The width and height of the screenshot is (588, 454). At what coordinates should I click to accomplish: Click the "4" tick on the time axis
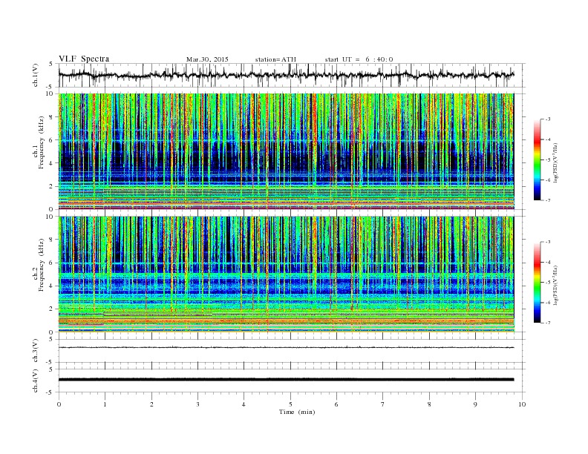click(x=244, y=404)
